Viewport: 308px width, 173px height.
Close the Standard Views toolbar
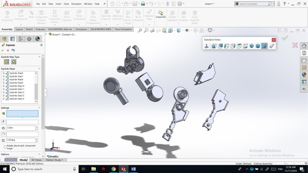click(274, 40)
